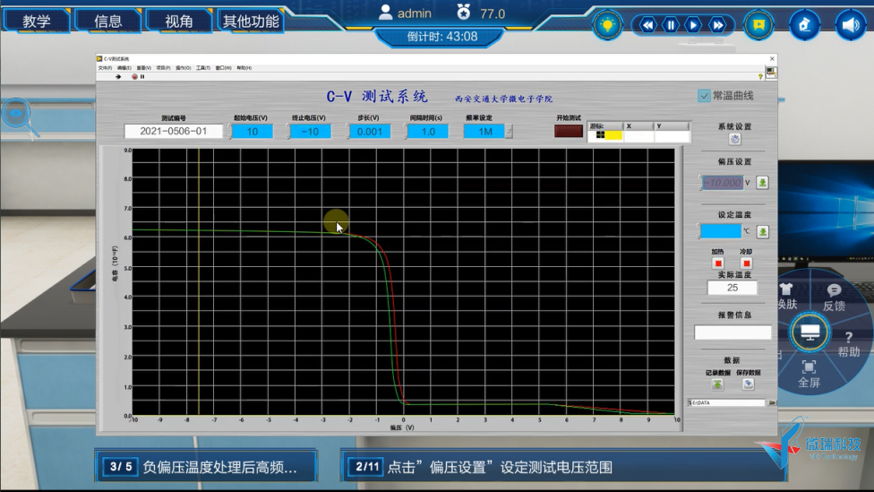Open the 帮助(H) menu

(244, 68)
